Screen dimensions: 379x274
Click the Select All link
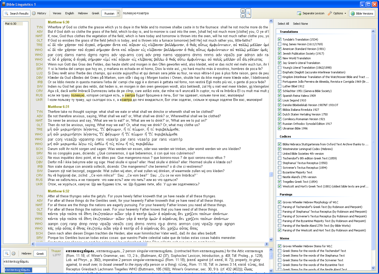pos(283,24)
